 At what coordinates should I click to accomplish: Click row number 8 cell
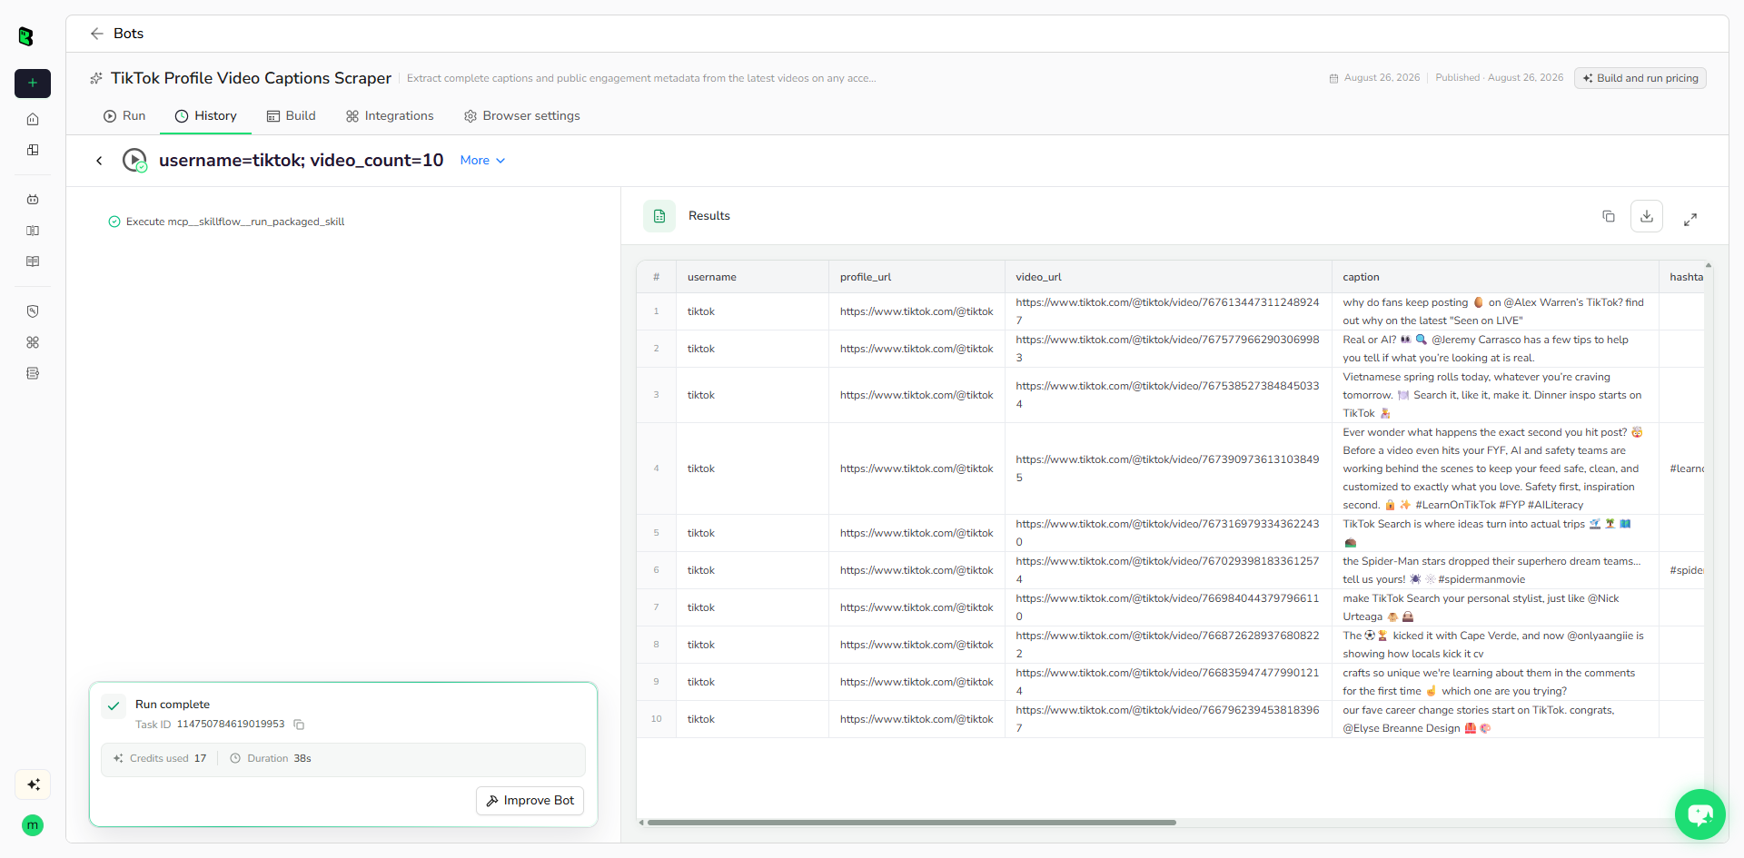pos(656,645)
